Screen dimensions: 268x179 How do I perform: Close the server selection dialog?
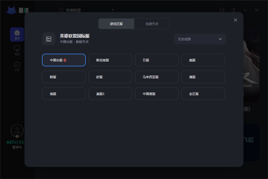coord(235,20)
